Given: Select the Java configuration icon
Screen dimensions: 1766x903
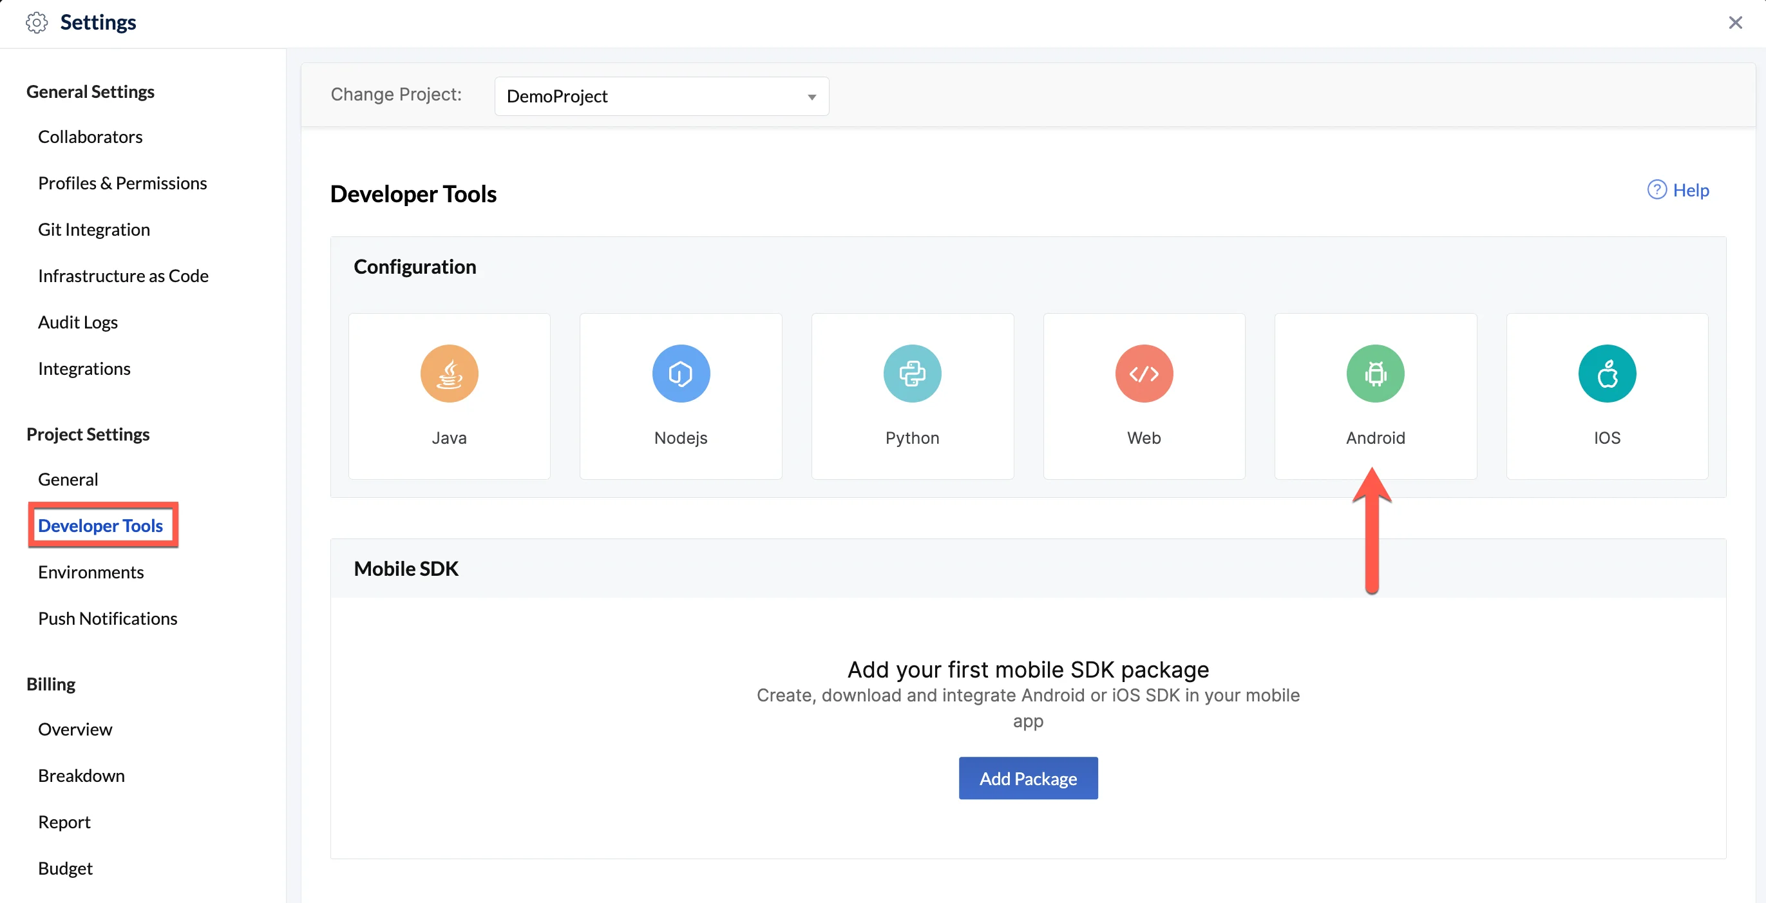Looking at the screenshot, I should point(449,373).
